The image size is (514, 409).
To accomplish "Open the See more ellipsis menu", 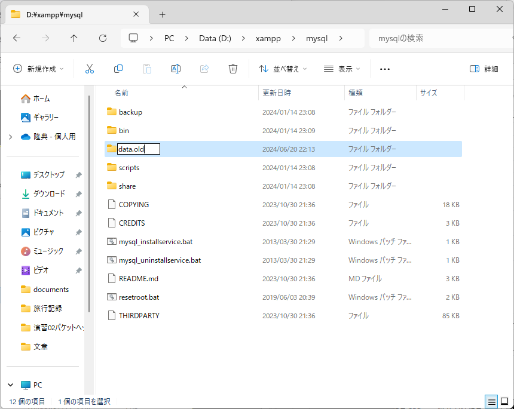I will (x=385, y=69).
